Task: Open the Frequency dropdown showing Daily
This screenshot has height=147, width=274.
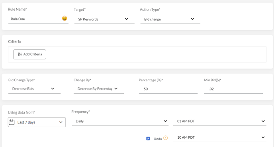Action: [x=120, y=122]
